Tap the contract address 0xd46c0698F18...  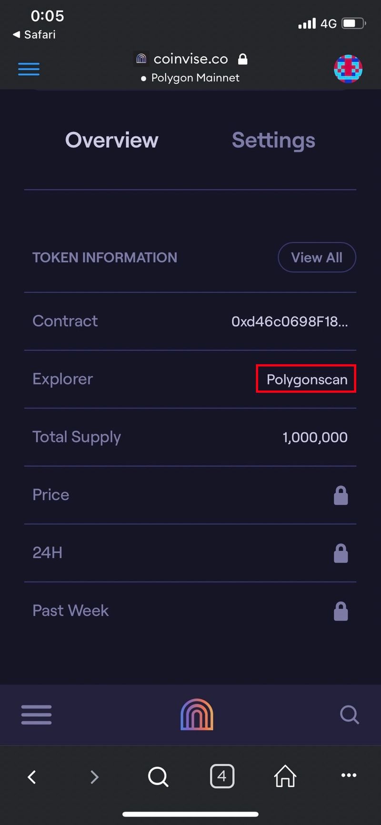[290, 322]
